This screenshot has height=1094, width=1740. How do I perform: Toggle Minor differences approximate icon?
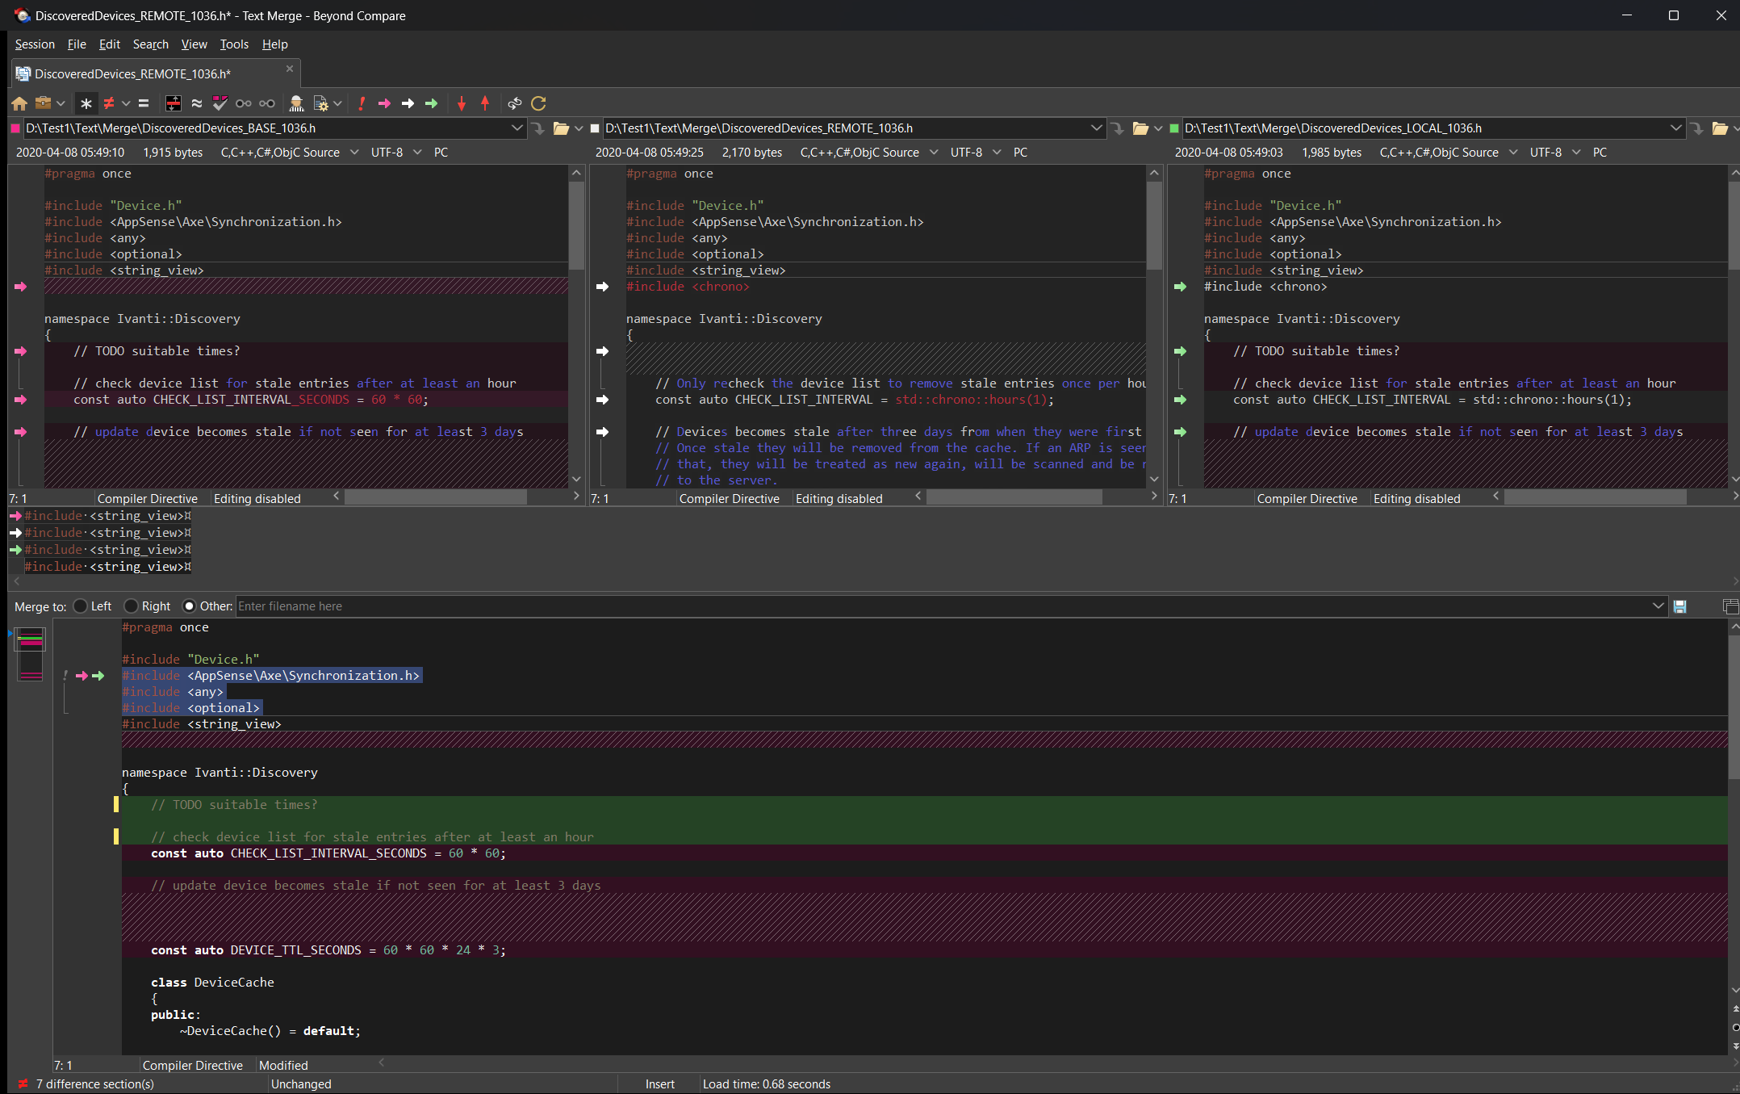click(x=196, y=103)
